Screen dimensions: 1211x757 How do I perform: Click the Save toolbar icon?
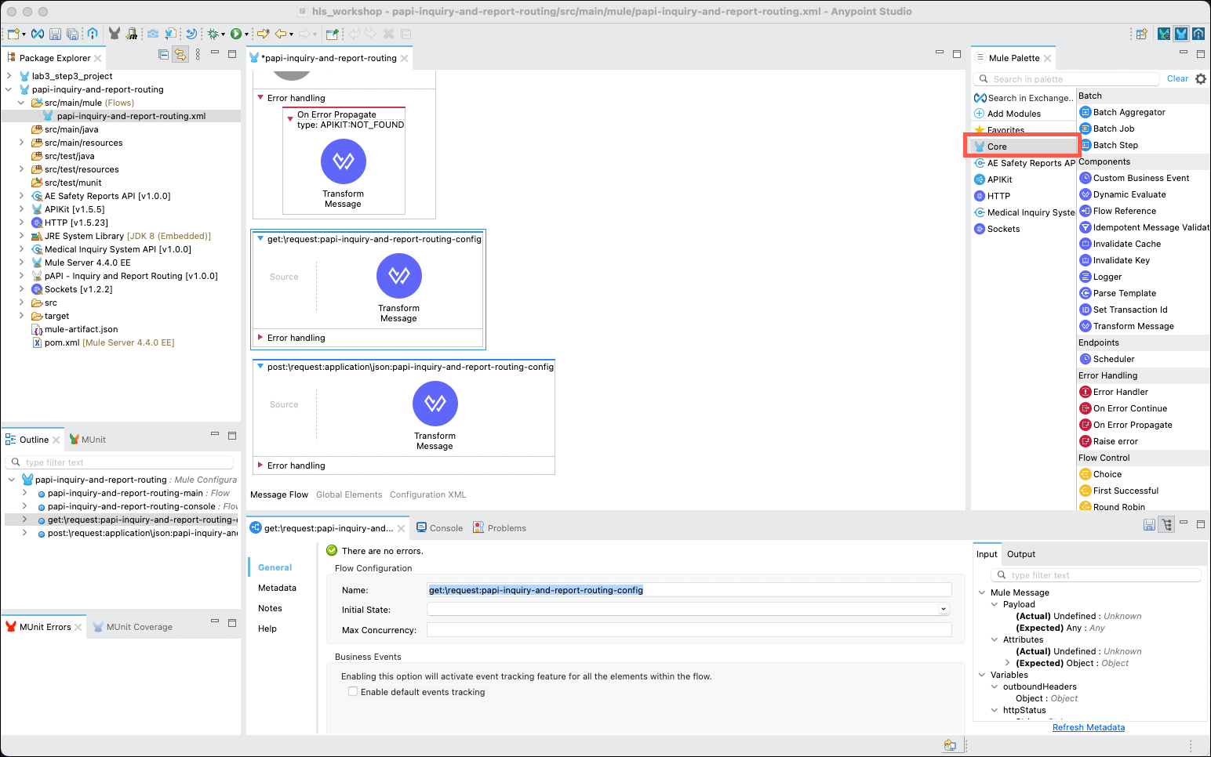(55, 34)
